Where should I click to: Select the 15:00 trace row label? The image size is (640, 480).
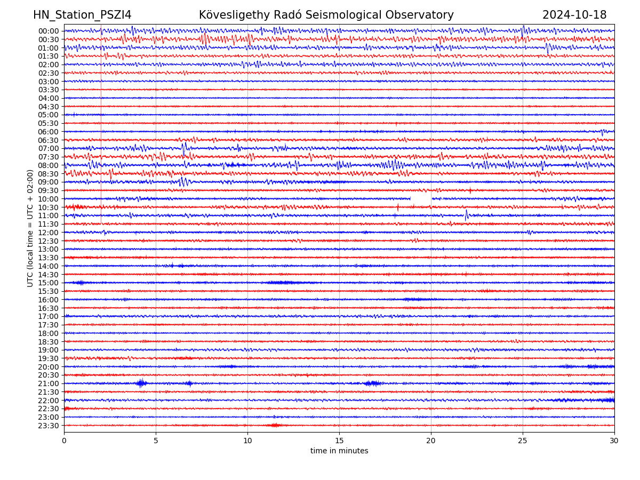49,283
